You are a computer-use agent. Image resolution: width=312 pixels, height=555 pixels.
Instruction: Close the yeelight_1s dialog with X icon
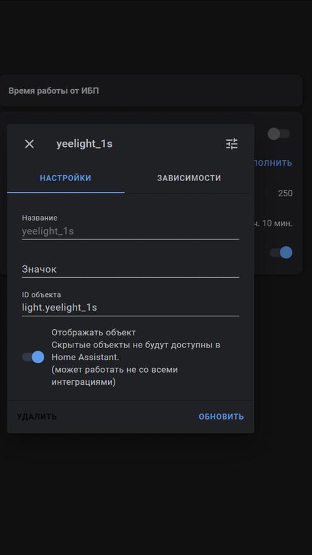pos(29,144)
